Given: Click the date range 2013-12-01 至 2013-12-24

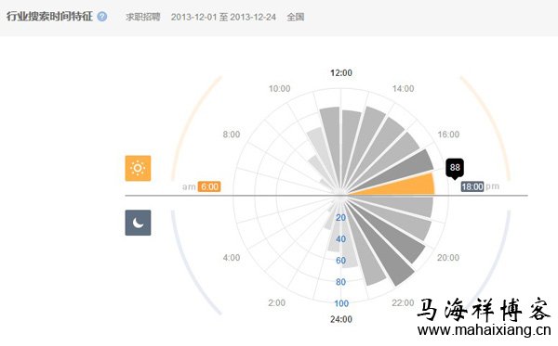Looking at the screenshot, I should coord(223,17).
